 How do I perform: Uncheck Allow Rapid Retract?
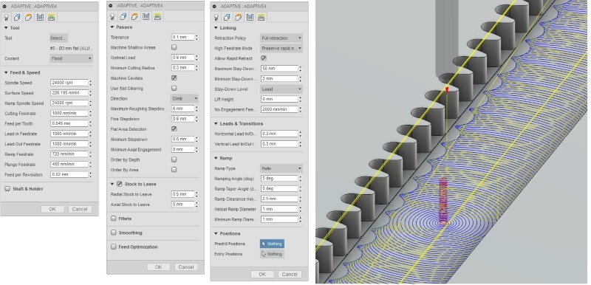tap(264, 58)
